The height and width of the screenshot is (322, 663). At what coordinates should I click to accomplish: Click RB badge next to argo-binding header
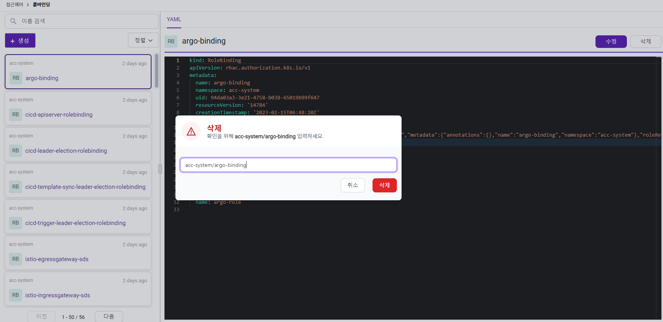click(x=171, y=41)
